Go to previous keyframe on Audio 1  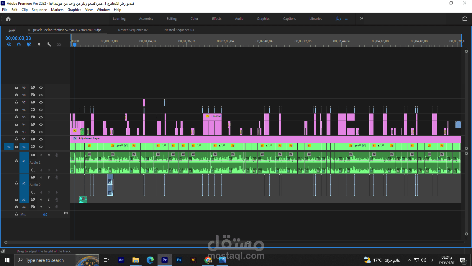(41, 170)
